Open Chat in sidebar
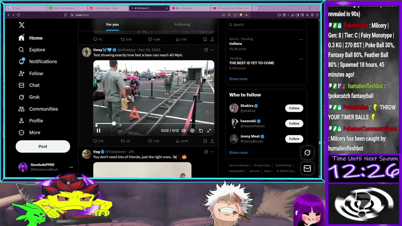The width and height of the screenshot is (402, 226). tap(29, 85)
